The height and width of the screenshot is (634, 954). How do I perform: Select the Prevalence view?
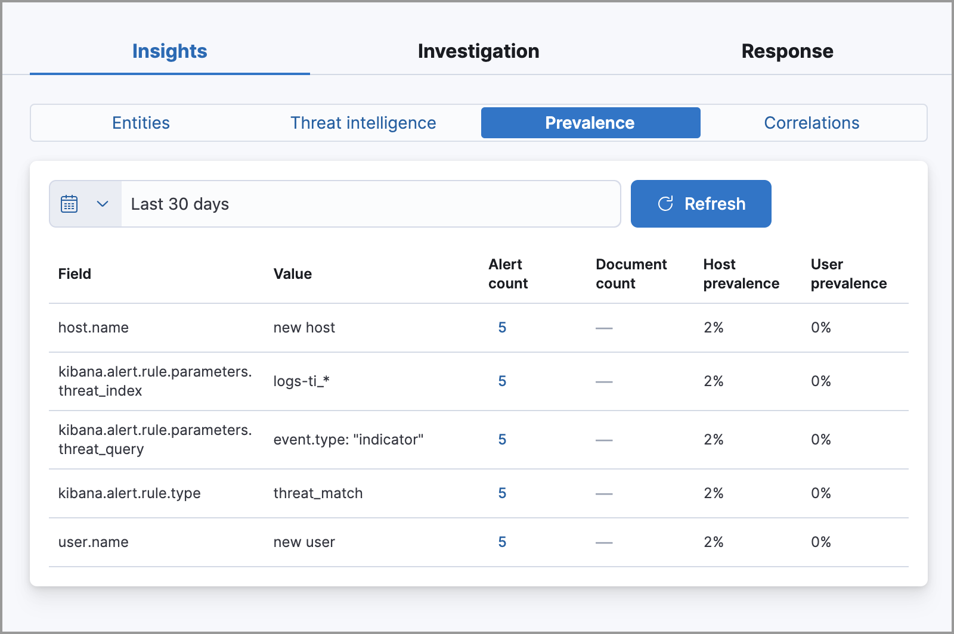click(590, 123)
